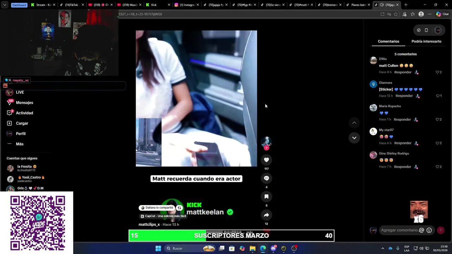Click the Windows Start button

click(158, 248)
